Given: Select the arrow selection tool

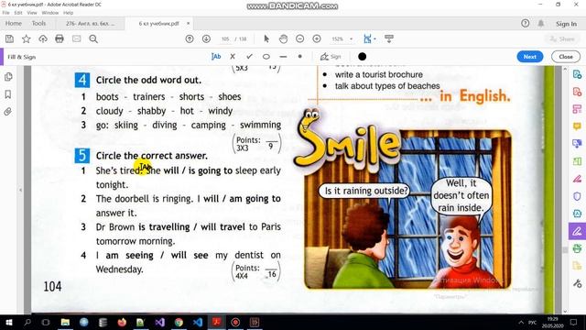Looking at the screenshot, I should point(266,38).
